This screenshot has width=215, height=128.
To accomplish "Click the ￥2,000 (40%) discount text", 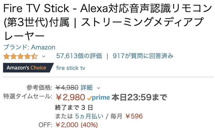I will (x=77, y=125).
